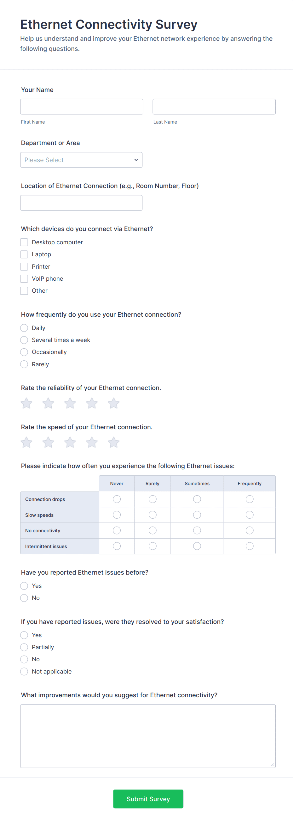Check the Desktop computer checkbox
This screenshot has width=293, height=824.
click(x=24, y=242)
